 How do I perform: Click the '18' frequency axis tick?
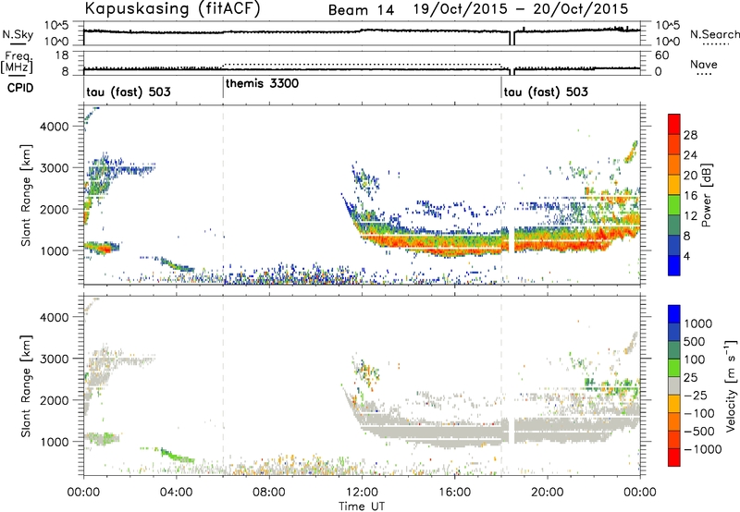pos(63,55)
